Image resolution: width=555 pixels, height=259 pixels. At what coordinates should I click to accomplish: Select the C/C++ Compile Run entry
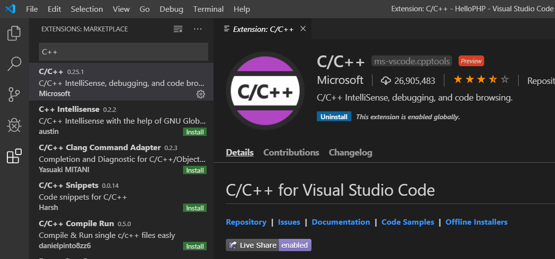(x=121, y=234)
